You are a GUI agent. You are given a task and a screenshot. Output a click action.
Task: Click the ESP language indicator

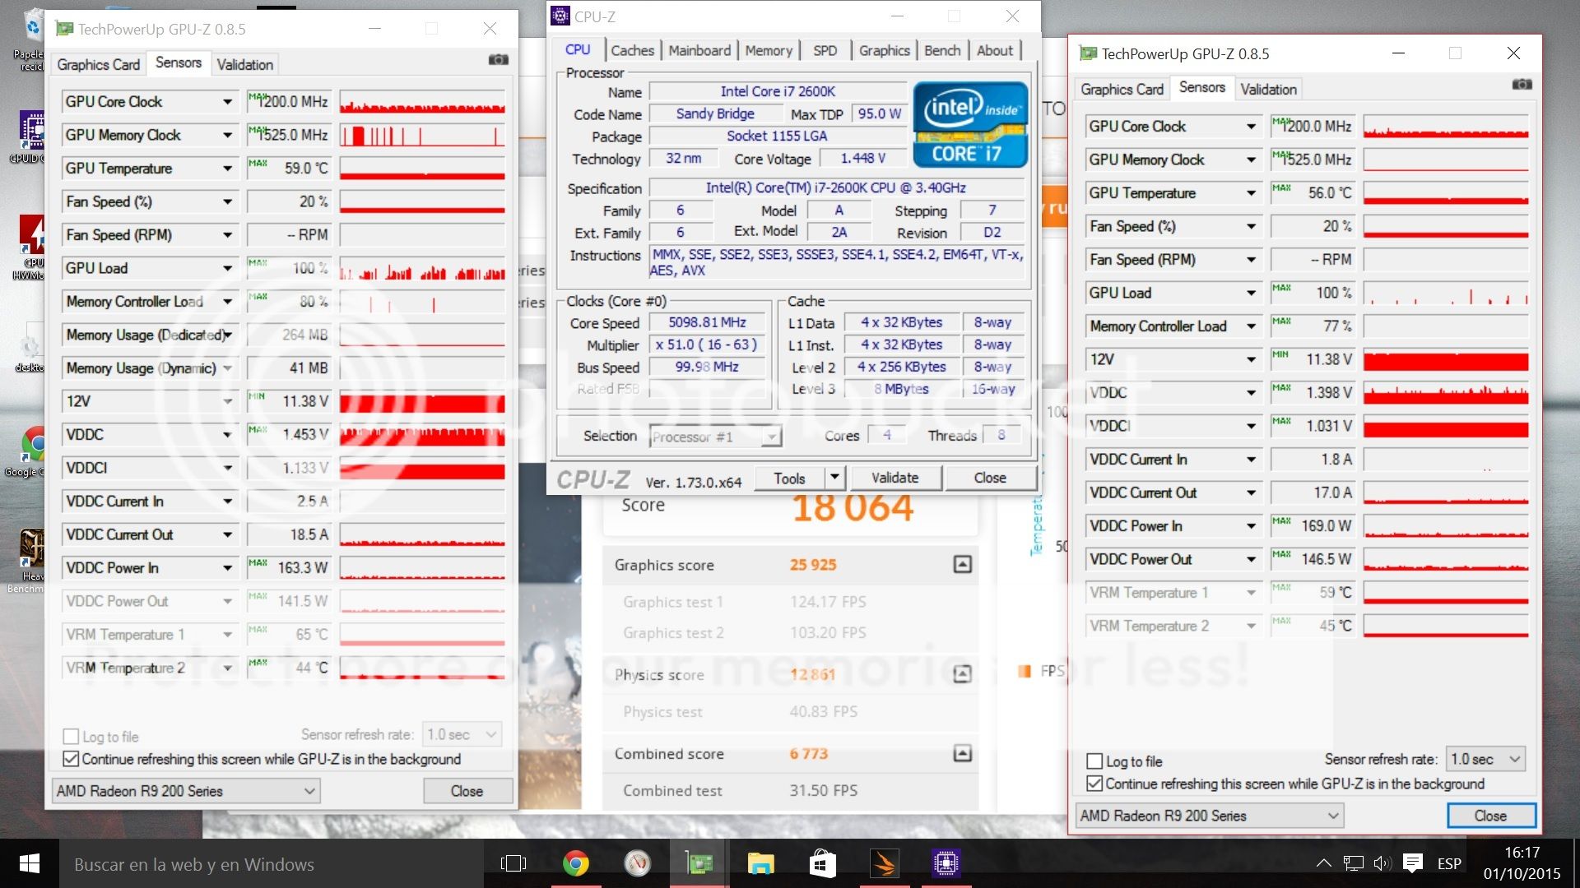coord(1449,863)
